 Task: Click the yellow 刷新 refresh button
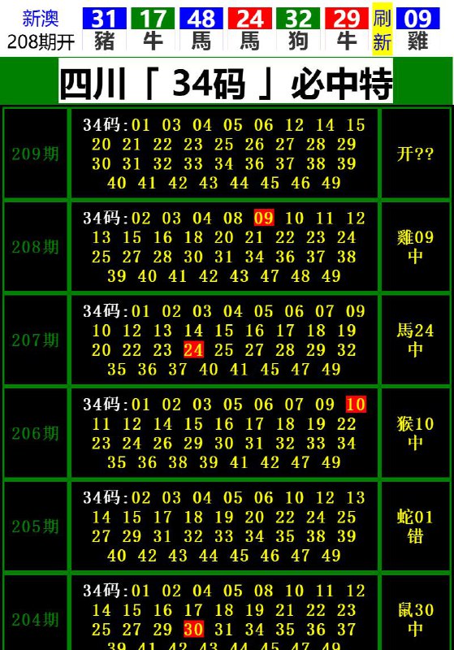(x=382, y=30)
